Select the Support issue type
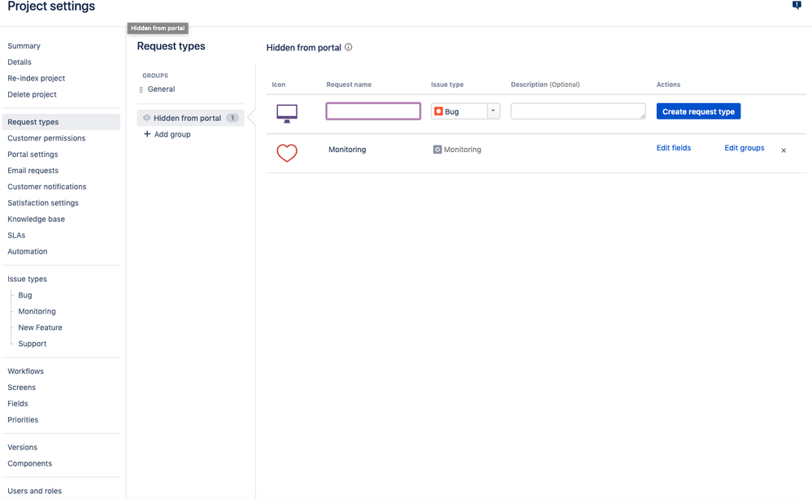812x499 pixels. coord(33,344)
